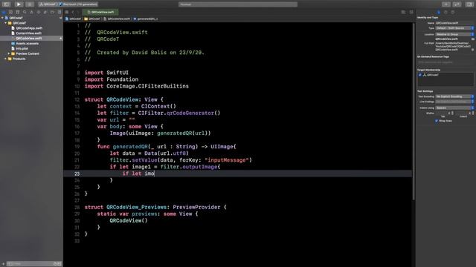Show the Quick Help inspector

[453, 12]
